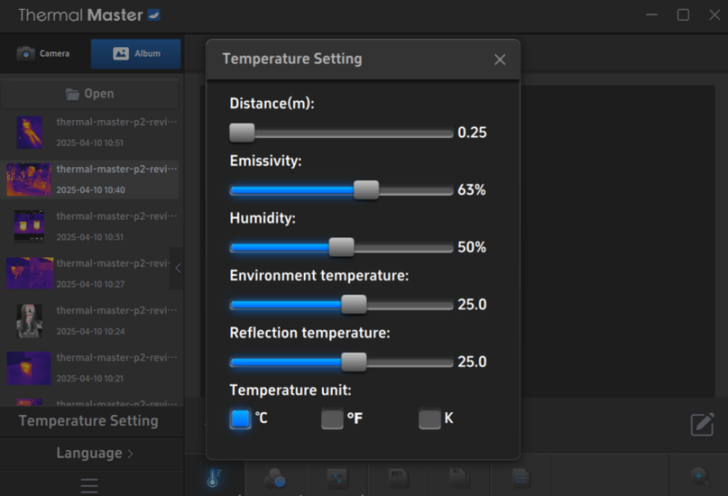This screenshot has width=728, height=496.
Task: Close the Temperature Setting dialog
Action: [x=500, y=60]
